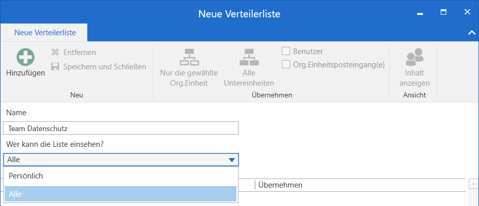Image resolution: width=479 pixels, height=206 pixels.
Task: Click the Speichern und Schließen disk icon
Action: [x=55, y=67]
